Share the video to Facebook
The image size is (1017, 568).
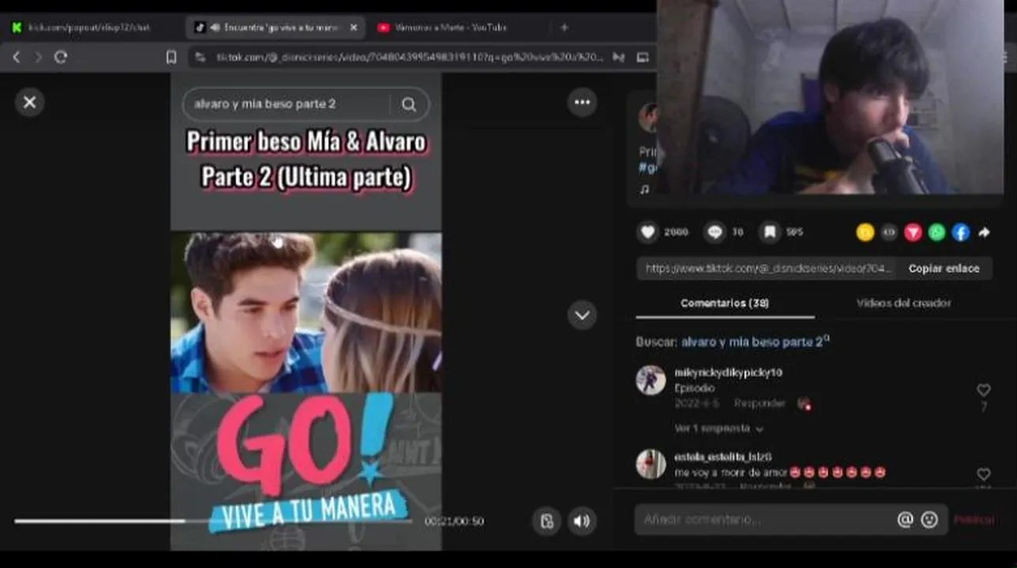tap(960, 232)
